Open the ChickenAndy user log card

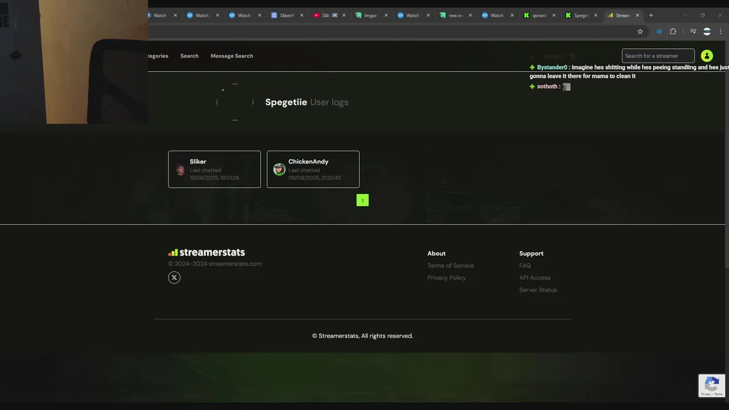[x=313, y=169]
